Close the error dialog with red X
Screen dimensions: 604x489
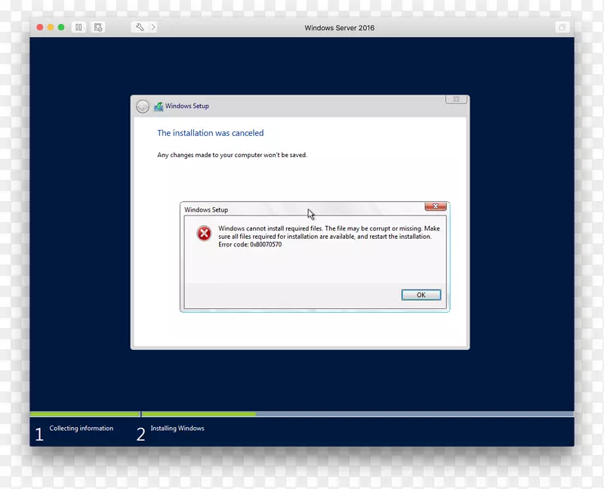(436, 206)
